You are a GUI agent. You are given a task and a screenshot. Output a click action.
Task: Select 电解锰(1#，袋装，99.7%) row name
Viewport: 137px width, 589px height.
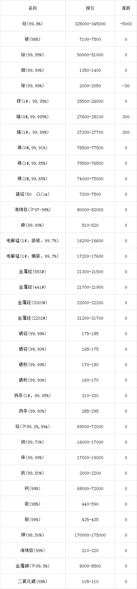click(x=33, y=241)
